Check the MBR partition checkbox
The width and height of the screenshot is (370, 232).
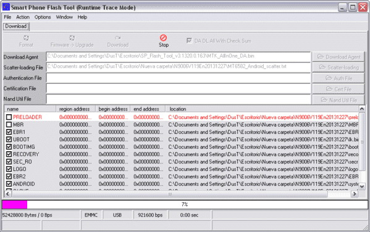(x=9, y=125)
